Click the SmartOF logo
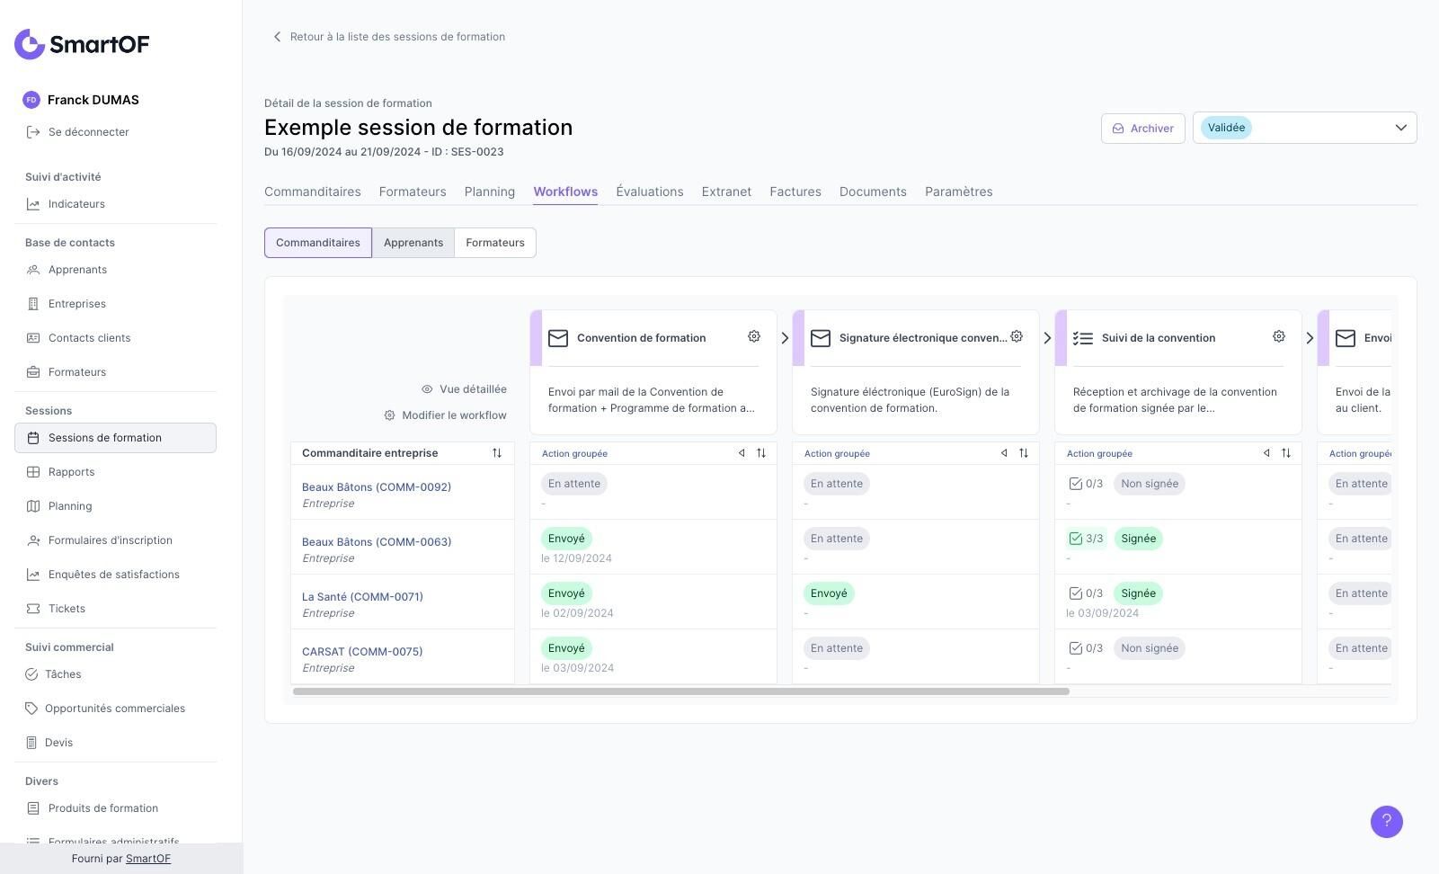This screenshot has width=1439, height=874. point(82,44)
